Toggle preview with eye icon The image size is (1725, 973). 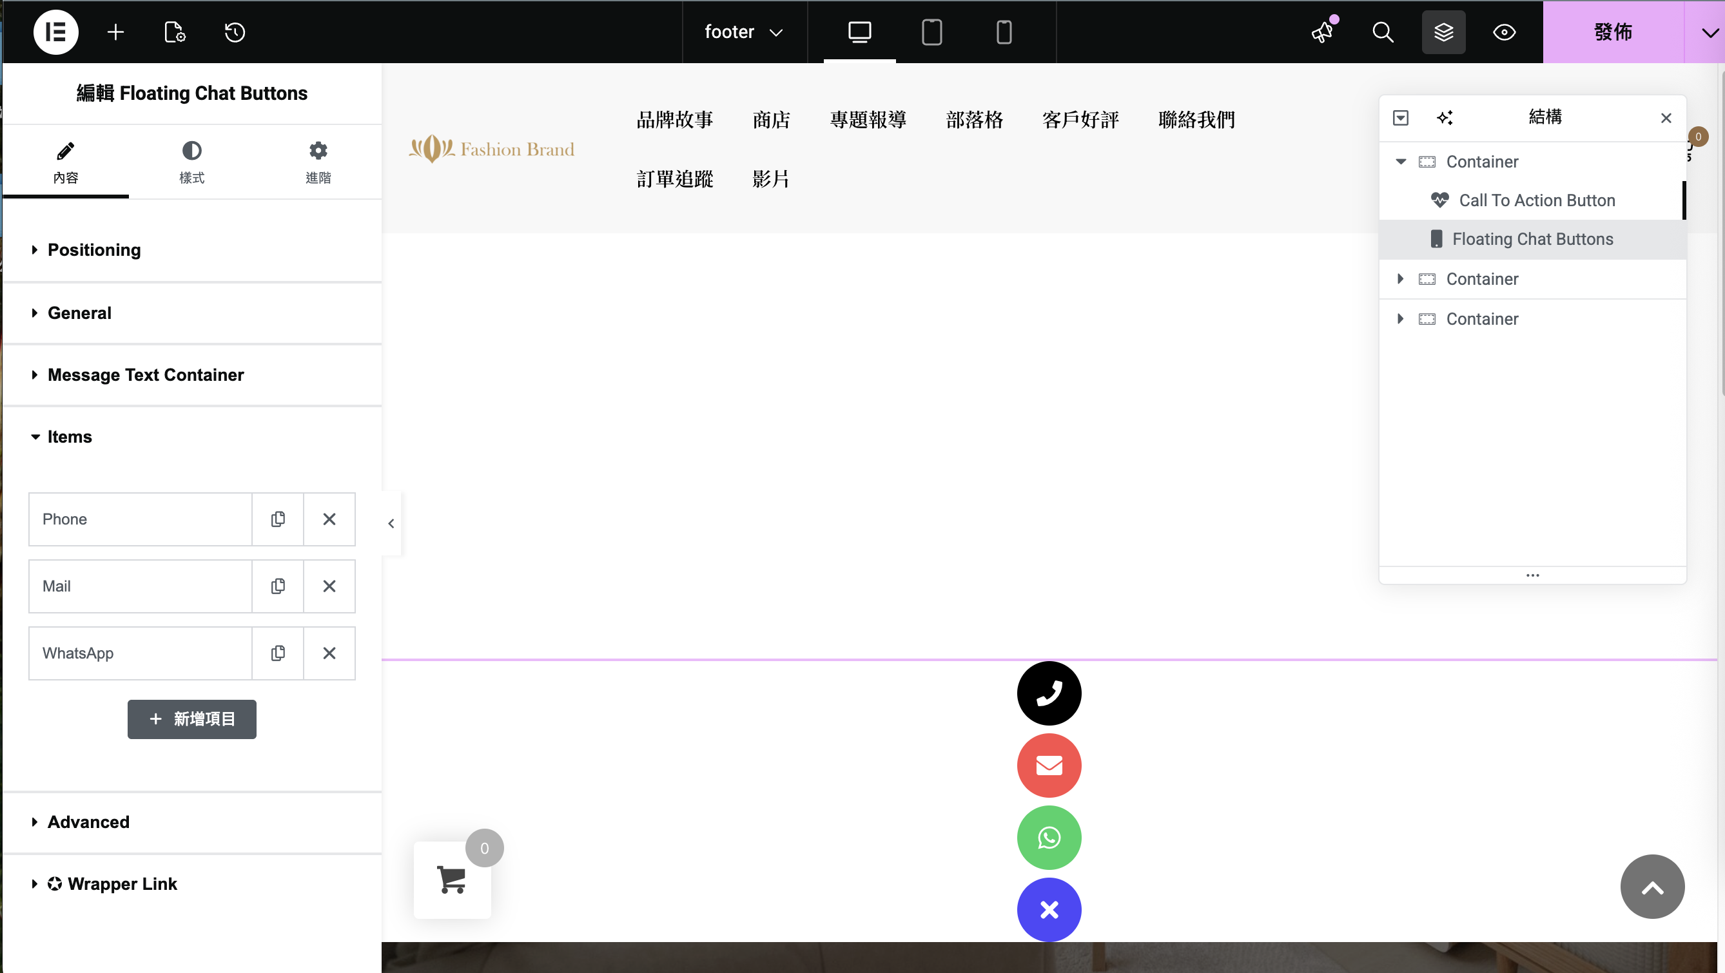click(x=1503, y=32)
